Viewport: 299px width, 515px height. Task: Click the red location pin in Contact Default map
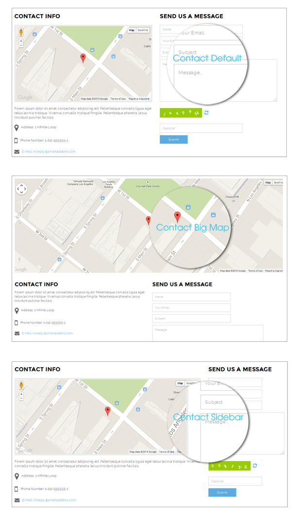coord(83,58)
